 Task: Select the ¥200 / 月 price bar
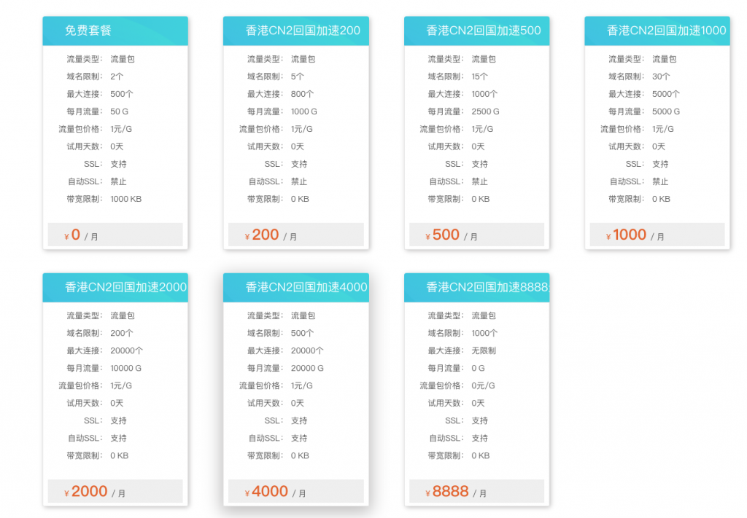tap(295, 235)
